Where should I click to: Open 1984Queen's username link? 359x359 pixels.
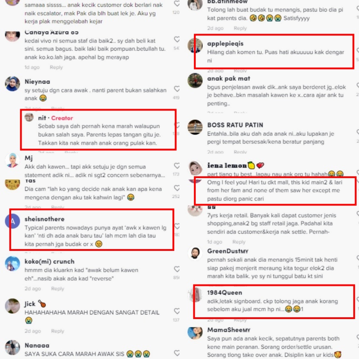pyautogui.click(x=224, y=293)
